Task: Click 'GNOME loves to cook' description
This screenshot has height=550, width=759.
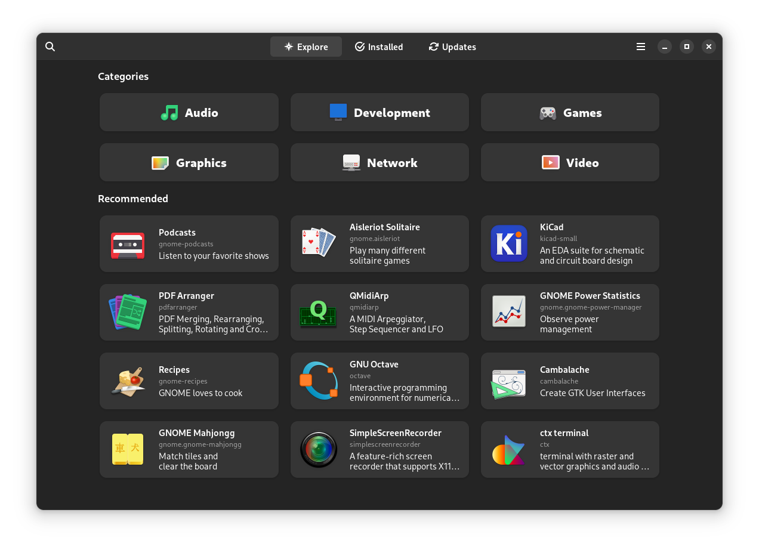Action: point(200,393)
